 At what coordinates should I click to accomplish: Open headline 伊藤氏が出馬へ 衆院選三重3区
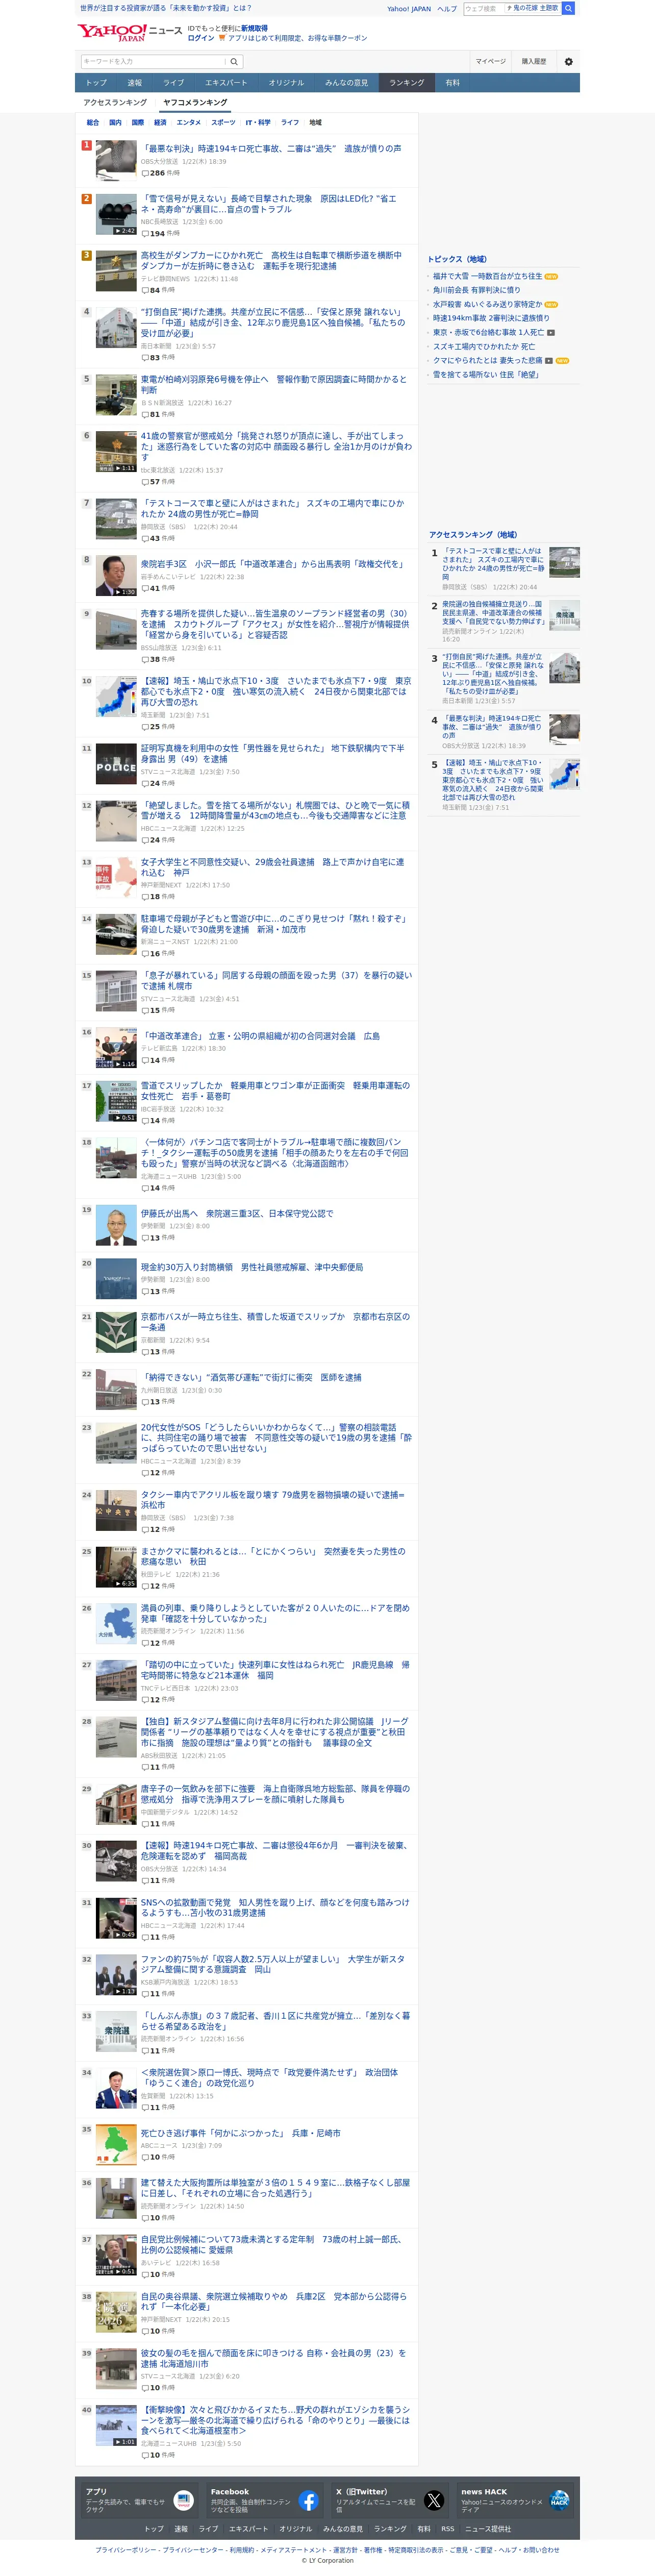click(237, 1213)
